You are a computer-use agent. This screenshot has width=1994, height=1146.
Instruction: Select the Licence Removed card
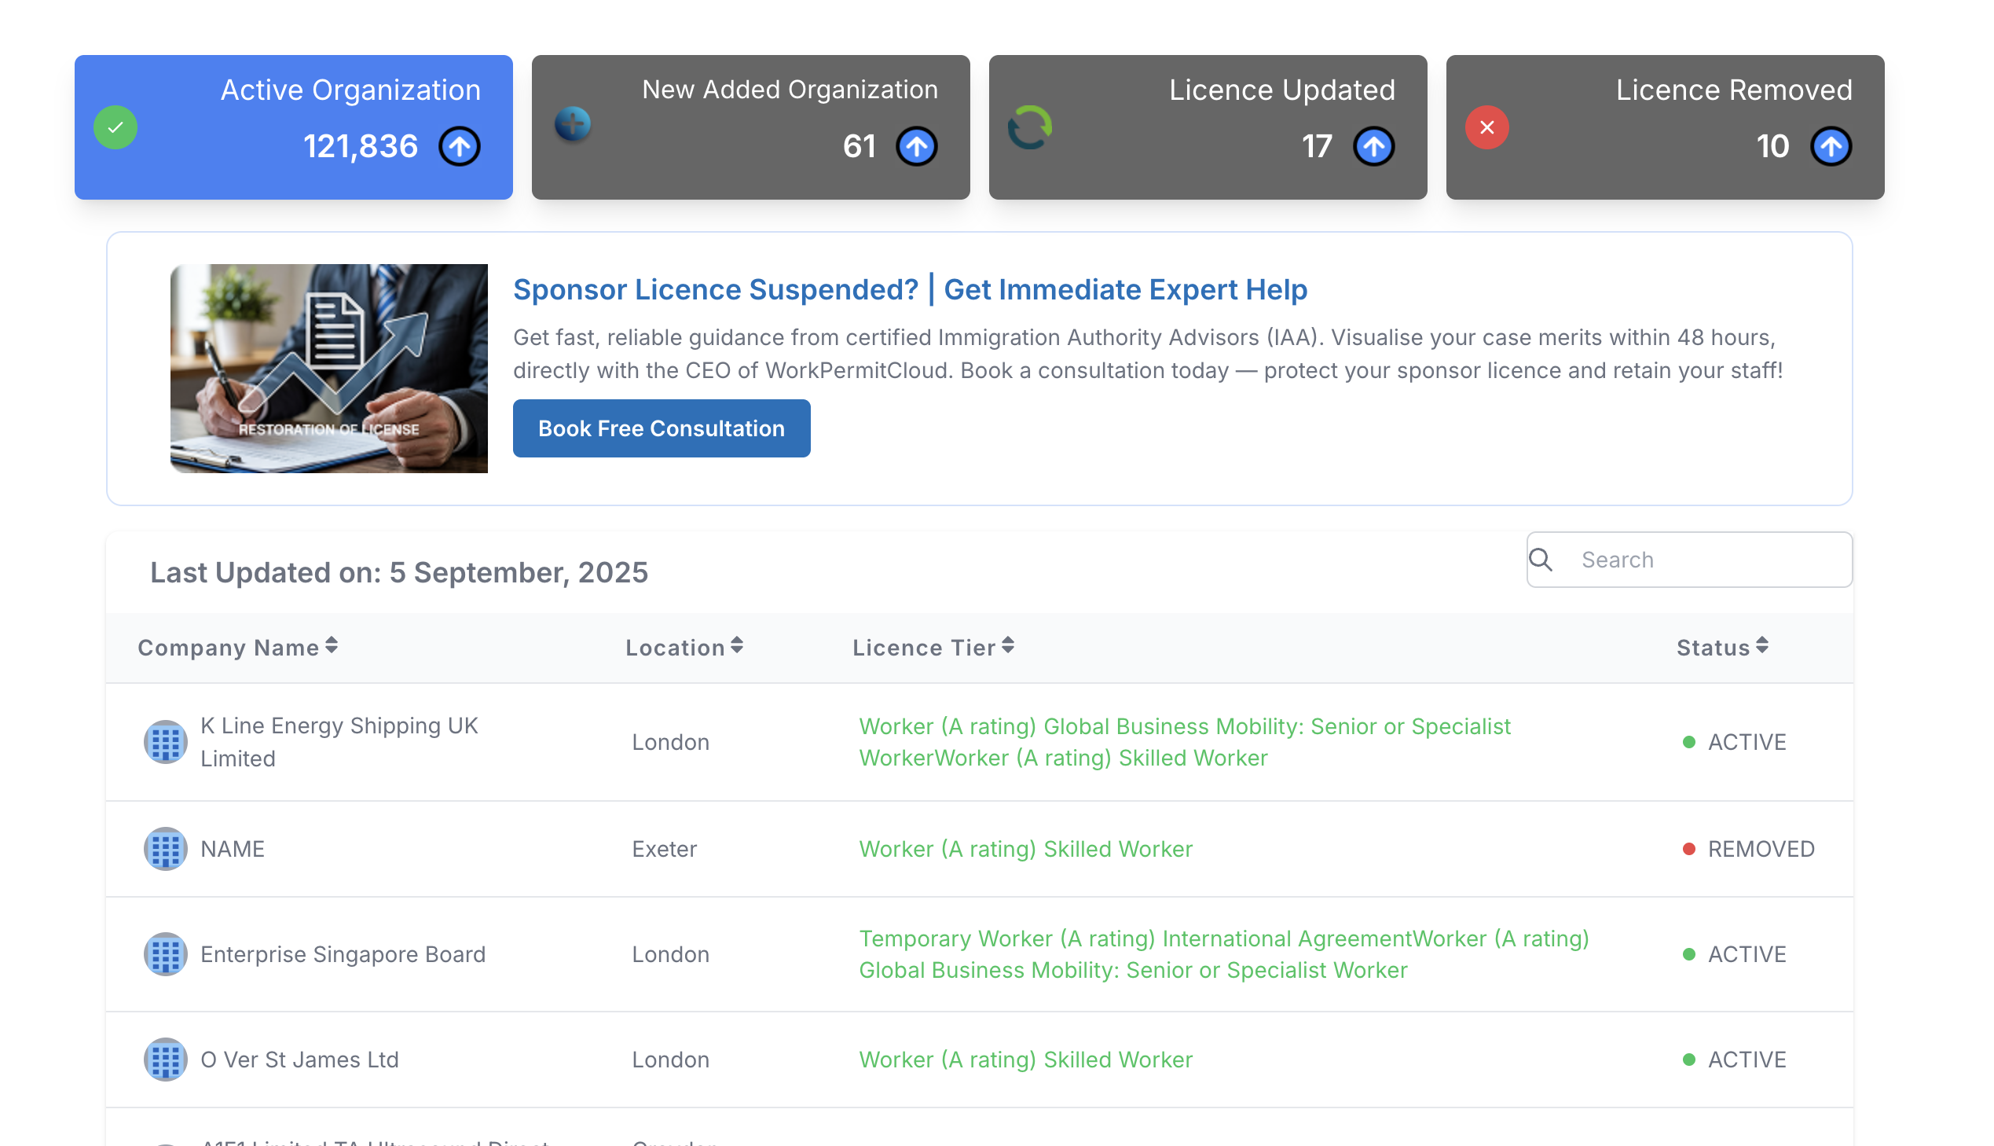click(1665, 127)
